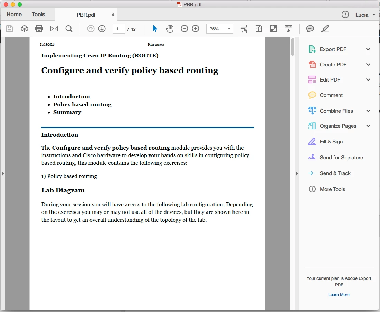Go to next page arrow

pos(102,29)
